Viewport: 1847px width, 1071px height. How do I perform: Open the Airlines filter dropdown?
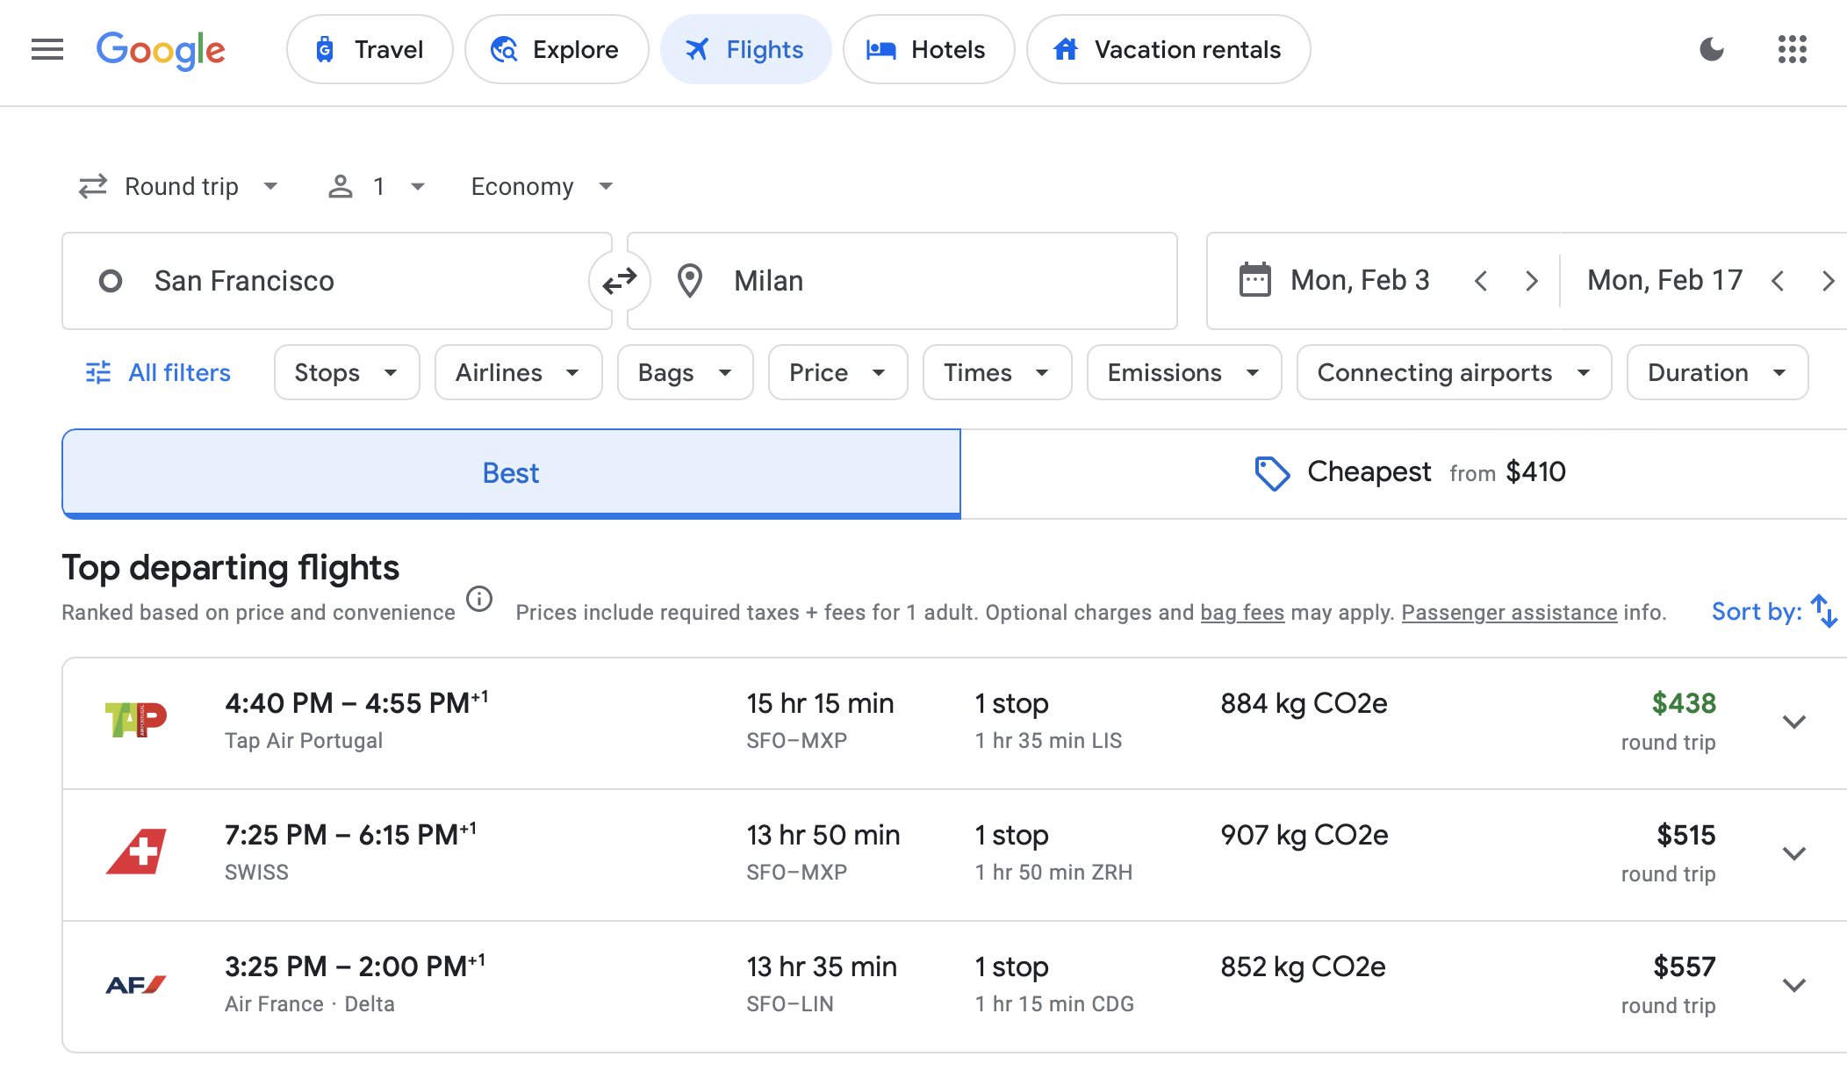518,372
